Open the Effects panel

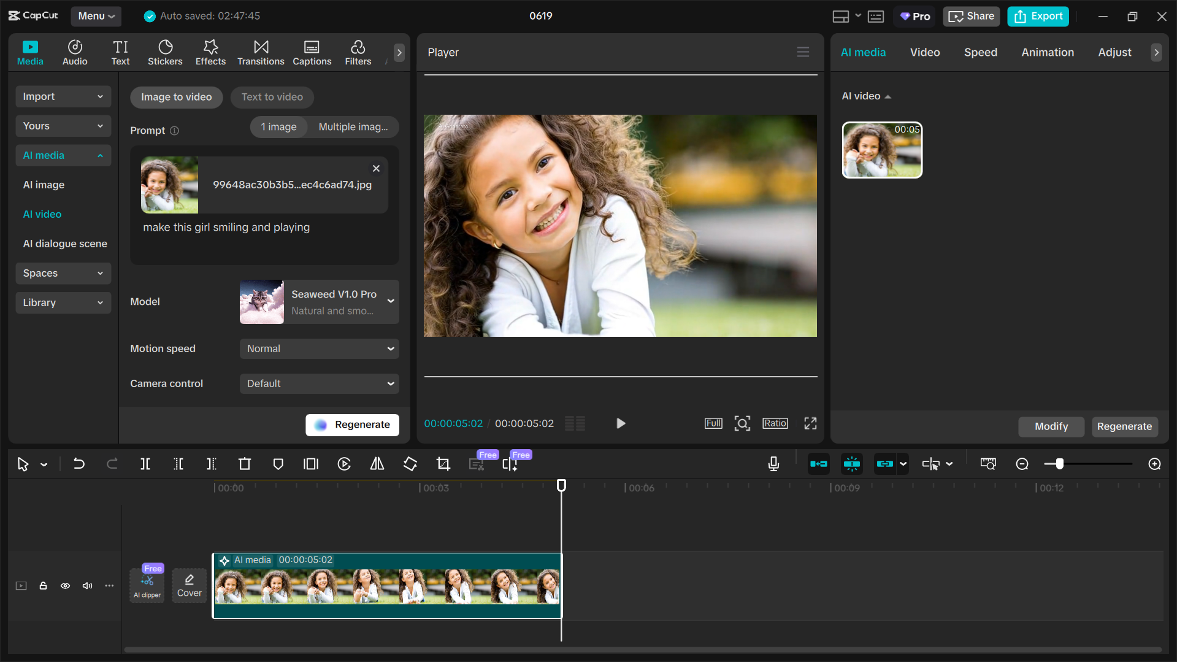pyautogui.click(x=210, y=52)
